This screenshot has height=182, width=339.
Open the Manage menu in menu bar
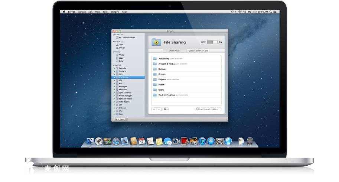(81, 12)
